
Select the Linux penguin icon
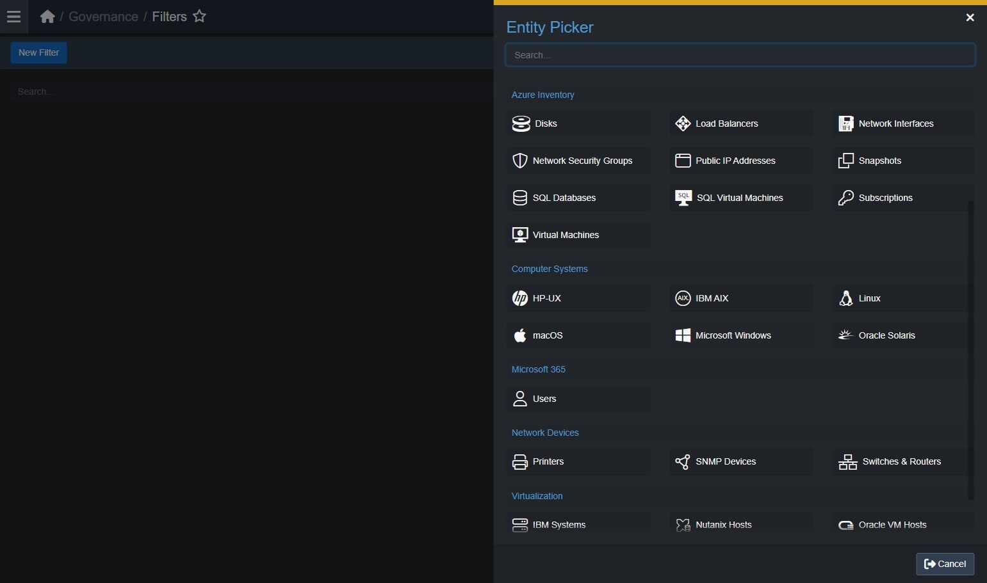coord(846,298)
